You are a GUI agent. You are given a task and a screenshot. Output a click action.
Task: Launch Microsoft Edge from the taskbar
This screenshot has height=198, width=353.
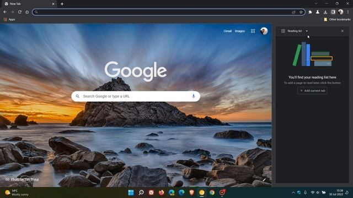[181, 193]
